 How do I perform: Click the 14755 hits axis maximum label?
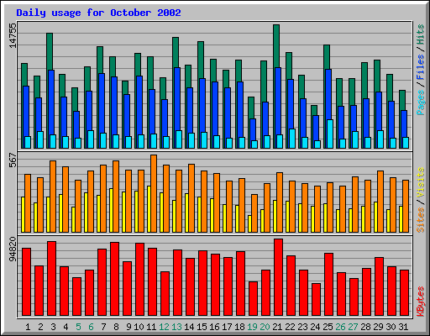coord(13,35)
